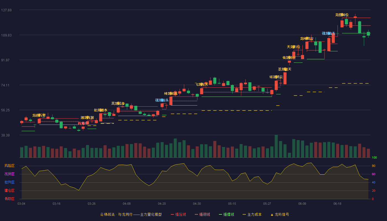Click the 龙神降世 signal marker
Viewport: 387px width, 221px height.
pyautogui.click(x=307, y=38)
